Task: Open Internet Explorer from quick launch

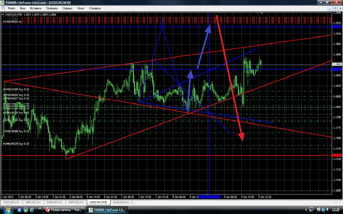Action: [32, 209]
